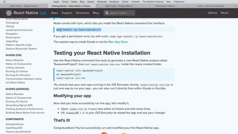Open the Blog page
Viewport: 238px width, 134px height.
coord(96,13)
